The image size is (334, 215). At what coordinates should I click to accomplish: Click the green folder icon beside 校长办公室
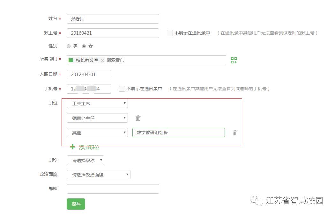71,60
